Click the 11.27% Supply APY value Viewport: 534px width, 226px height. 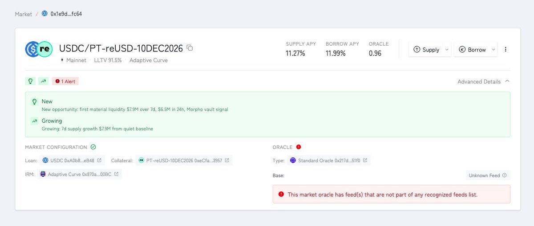coord(295,54)
